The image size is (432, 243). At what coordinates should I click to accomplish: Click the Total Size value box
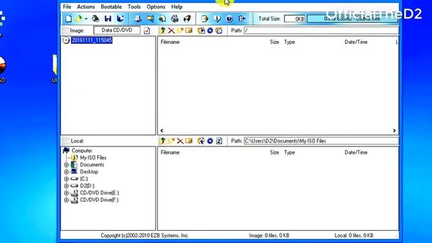(x=294, y=19)
